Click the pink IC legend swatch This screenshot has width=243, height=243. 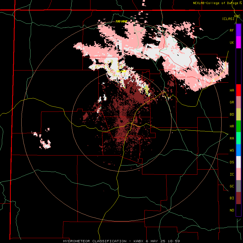[x=238, y=174]
